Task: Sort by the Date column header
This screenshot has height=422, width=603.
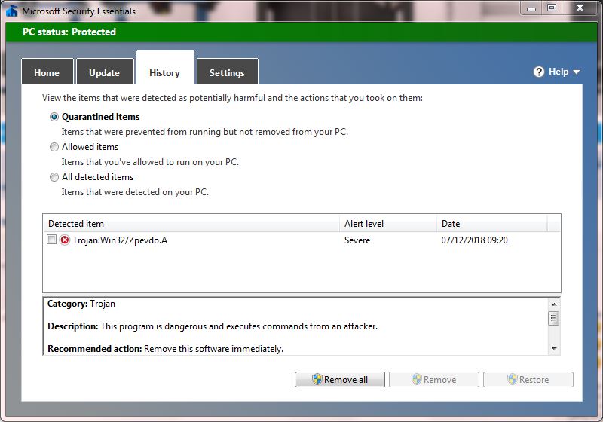Action: 492,223
